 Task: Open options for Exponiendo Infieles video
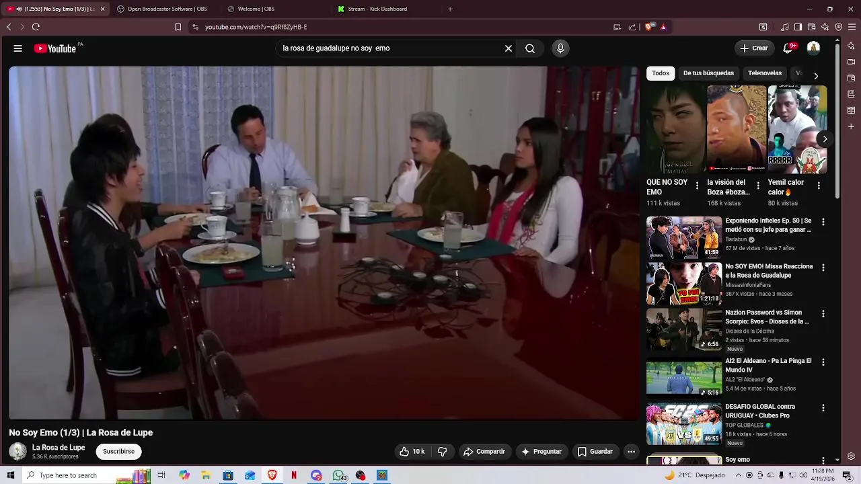coord(823,222)
